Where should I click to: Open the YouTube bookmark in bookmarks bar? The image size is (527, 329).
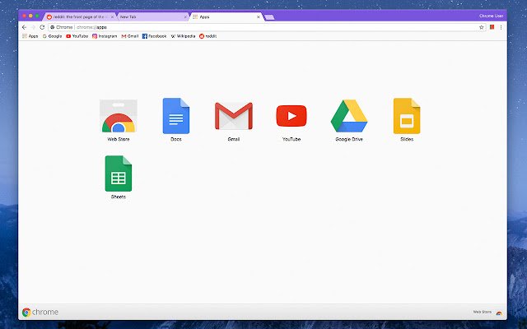pos(77,36)
